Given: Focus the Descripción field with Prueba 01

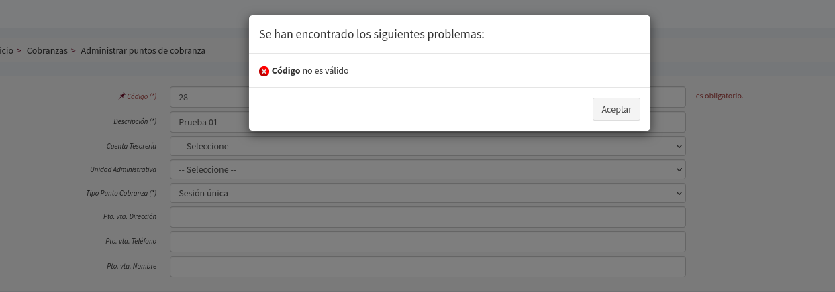Looking at the screenshot, I should click(x=209, y=122).
